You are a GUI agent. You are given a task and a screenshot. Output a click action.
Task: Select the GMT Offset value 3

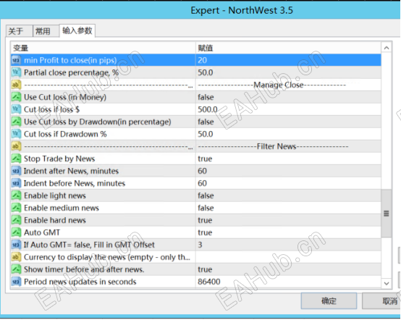[x=200, y=245]
